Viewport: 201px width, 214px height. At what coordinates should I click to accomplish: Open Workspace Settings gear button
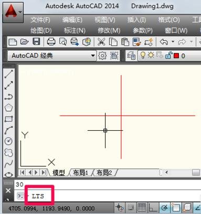coord(102,55)
